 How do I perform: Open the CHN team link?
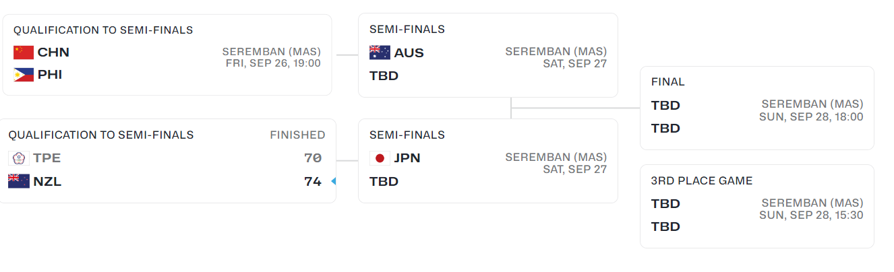coord(53,53)
